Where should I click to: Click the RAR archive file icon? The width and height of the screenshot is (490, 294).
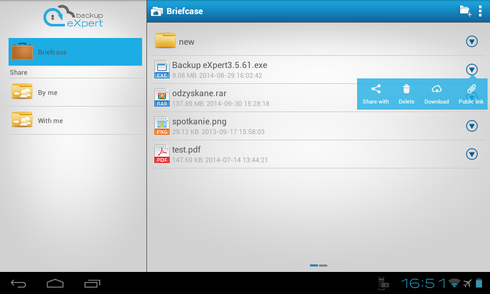coord(162,97)
